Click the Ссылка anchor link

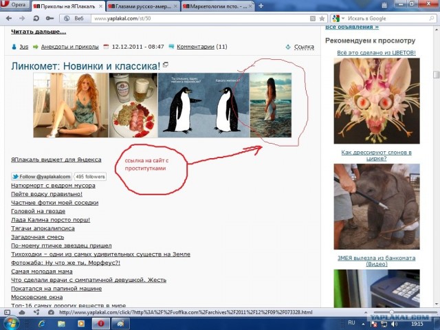(304, 47)
